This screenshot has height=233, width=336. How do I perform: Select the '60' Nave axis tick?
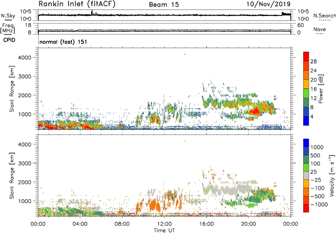click(301, 25)
